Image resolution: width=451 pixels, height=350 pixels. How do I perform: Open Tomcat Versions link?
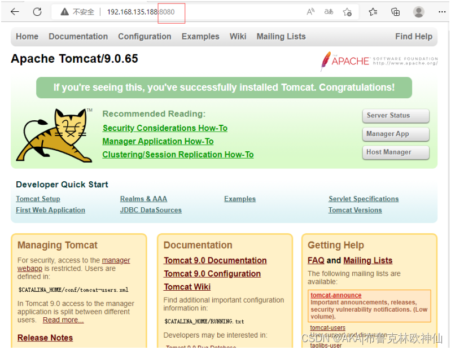click(x=355, y=210)
